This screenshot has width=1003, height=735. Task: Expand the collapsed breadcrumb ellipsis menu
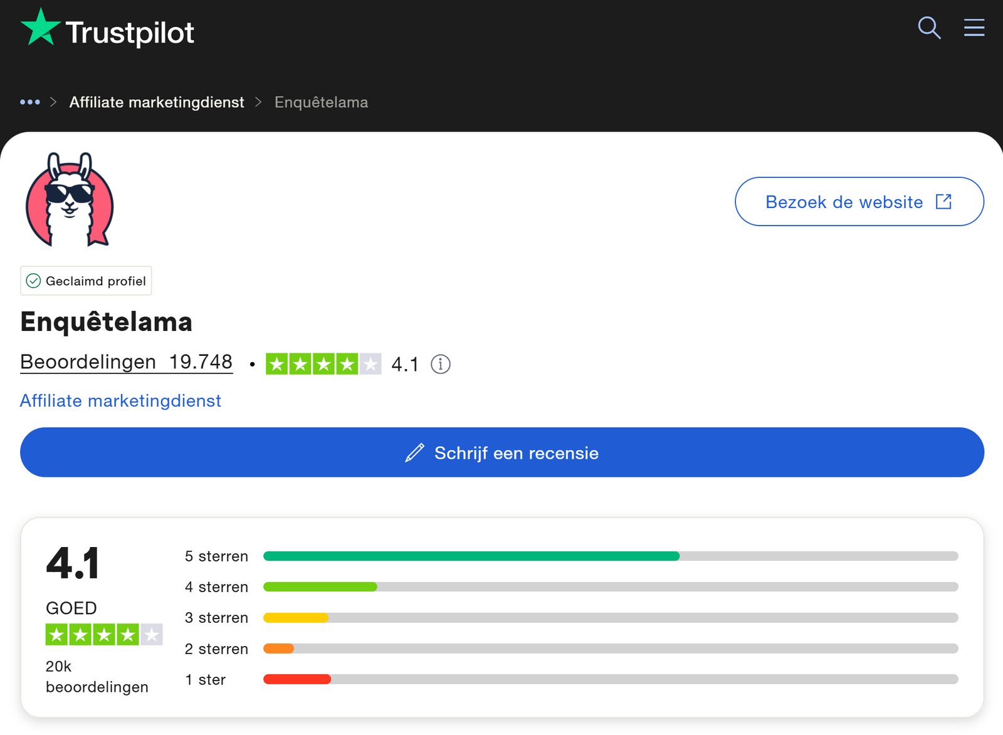(x=30, y=102)
